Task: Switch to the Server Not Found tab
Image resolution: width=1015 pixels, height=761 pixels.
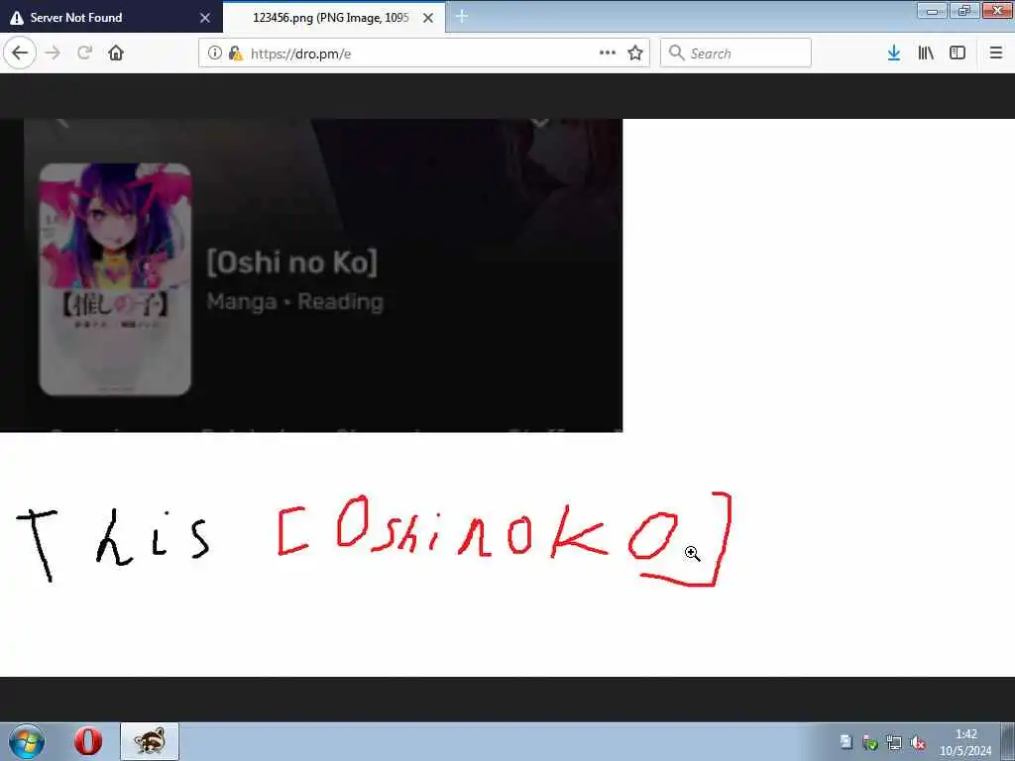Action: 111,18
